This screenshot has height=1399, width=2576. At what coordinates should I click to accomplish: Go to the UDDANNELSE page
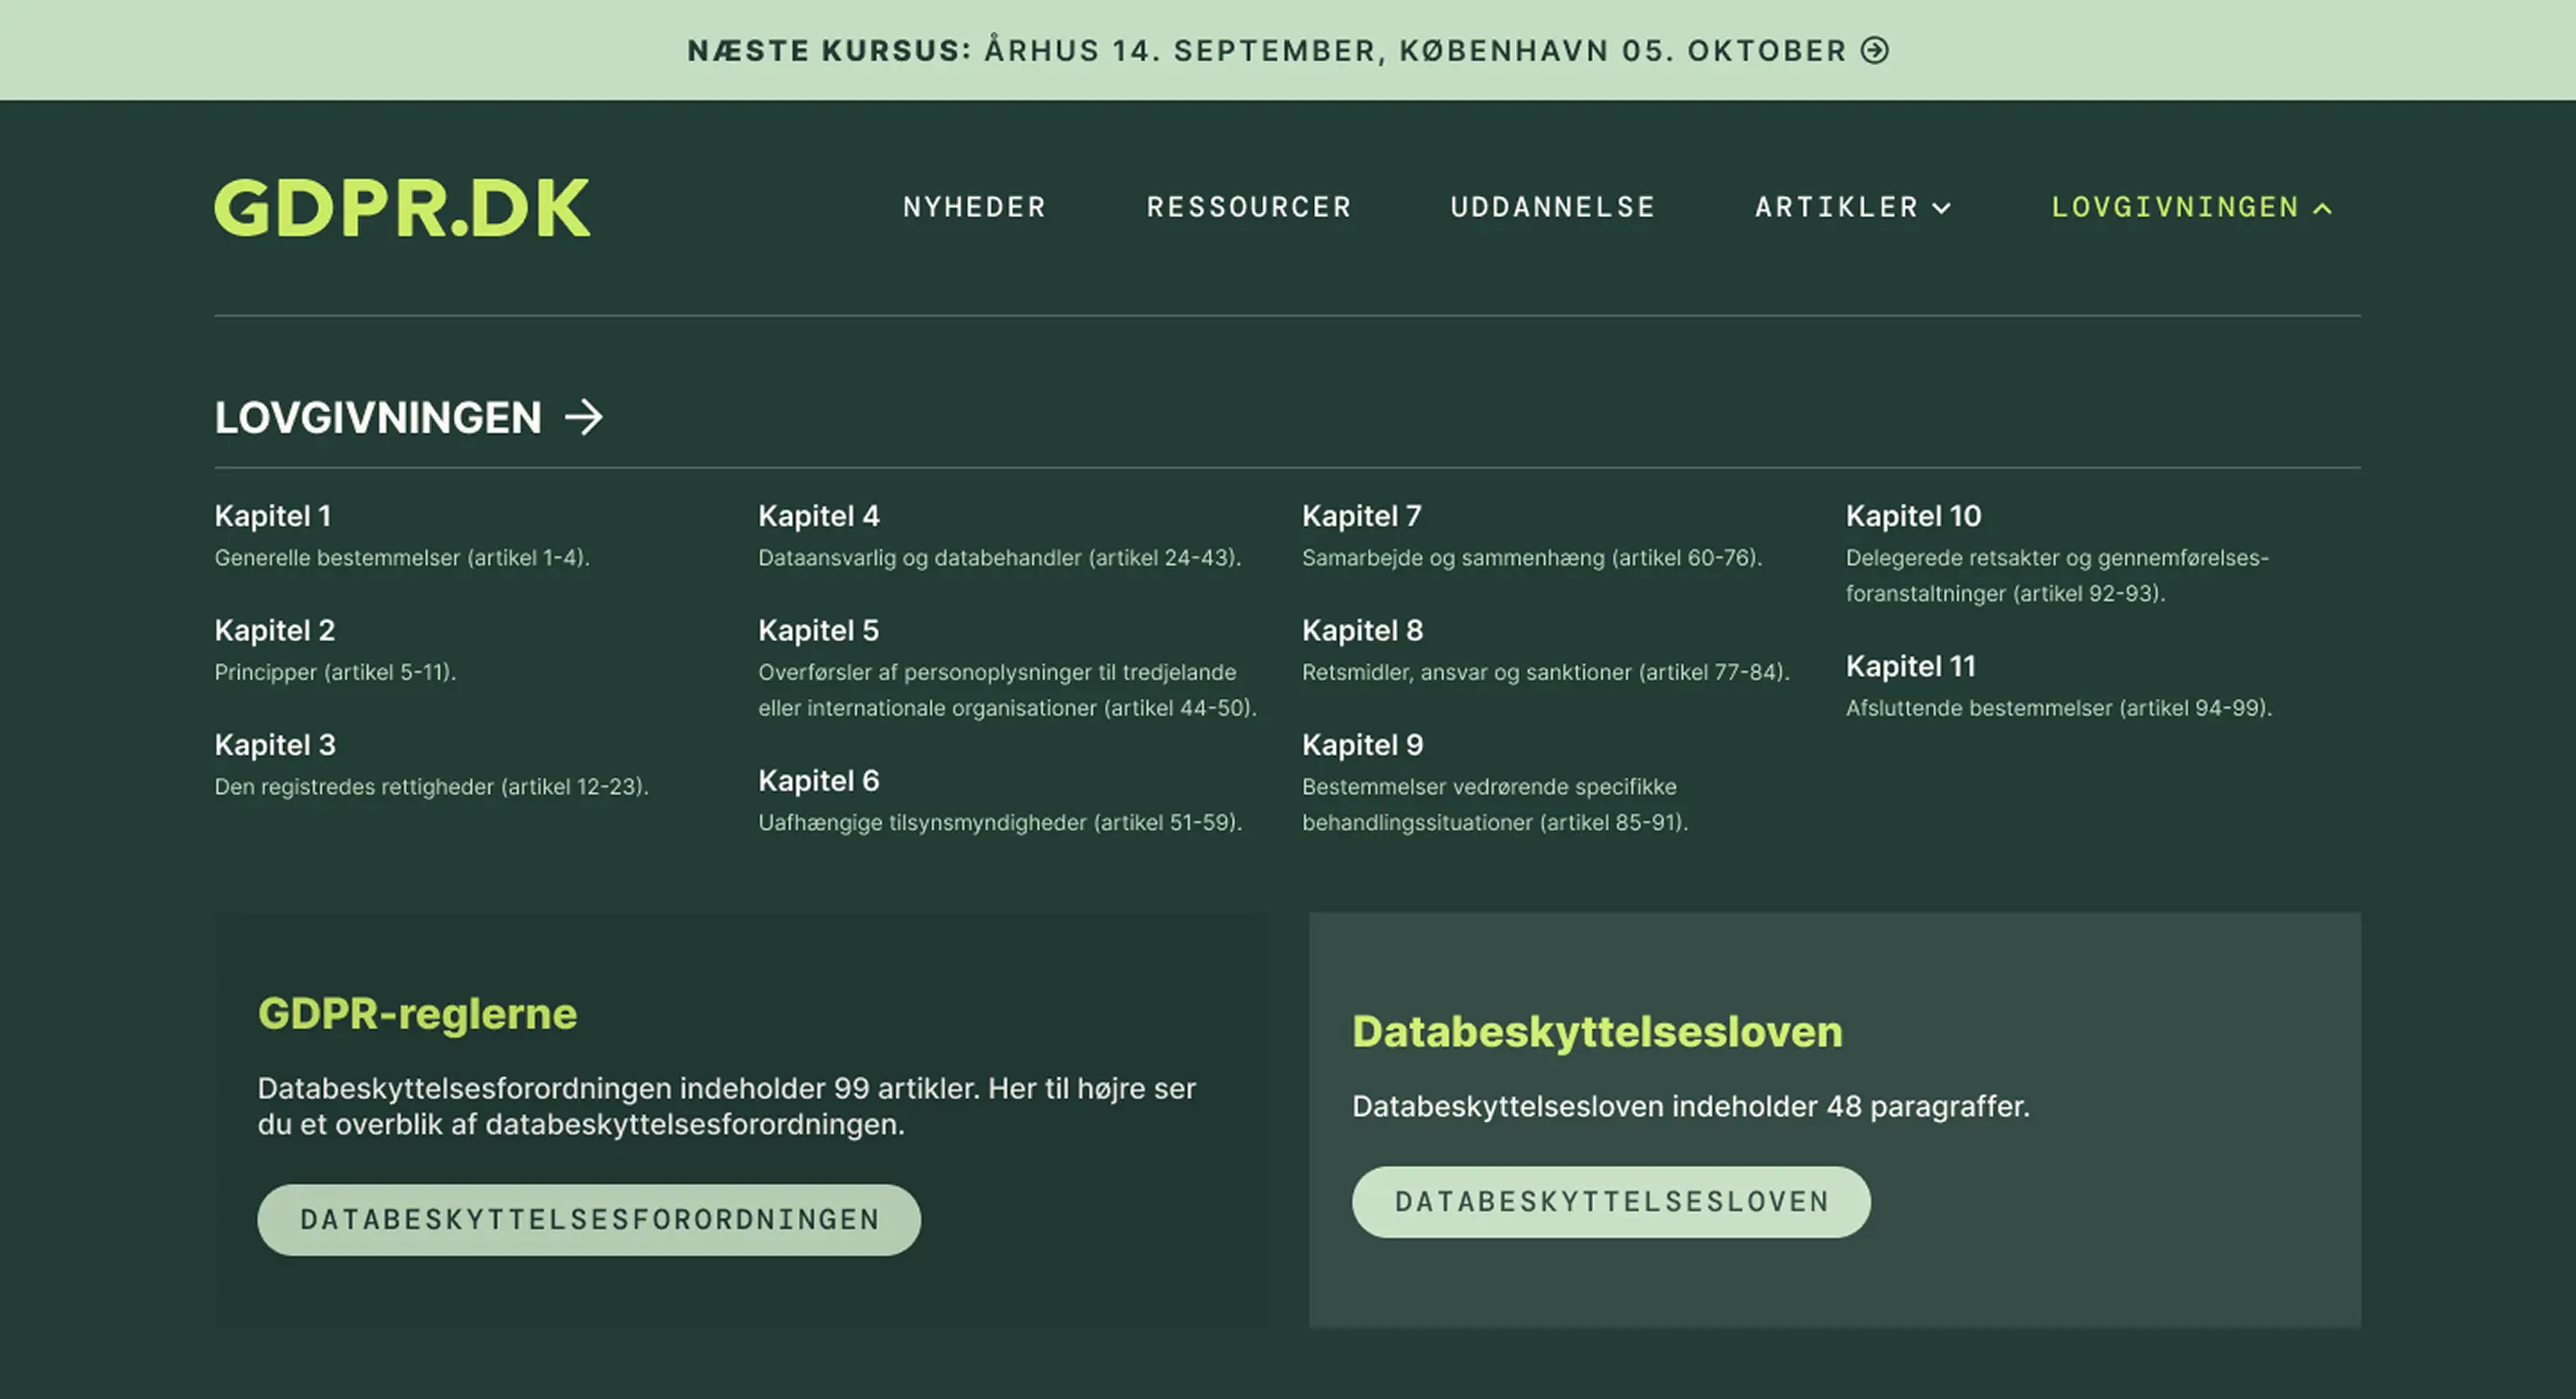point(1552,207)
